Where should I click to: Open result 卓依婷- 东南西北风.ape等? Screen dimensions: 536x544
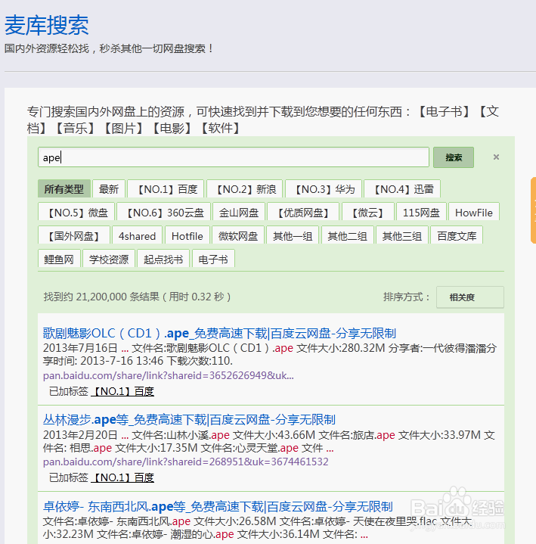[x=218, y=506]
